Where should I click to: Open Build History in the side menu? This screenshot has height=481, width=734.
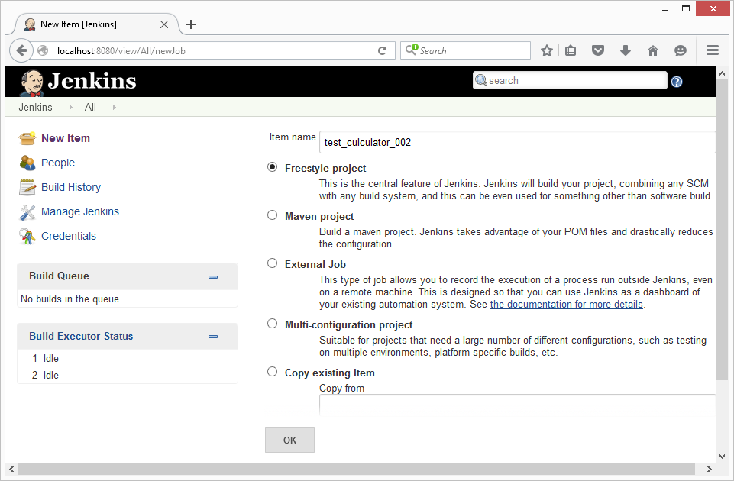tap(71, 187)
